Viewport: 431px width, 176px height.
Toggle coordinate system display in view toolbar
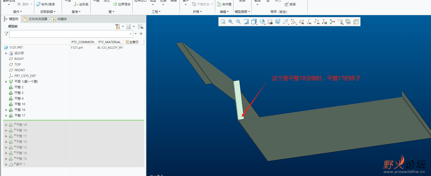pos(325,22)
